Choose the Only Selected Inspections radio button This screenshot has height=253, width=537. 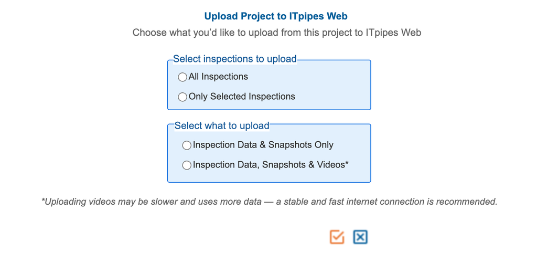pyautogui.click(x=182, y=97)
